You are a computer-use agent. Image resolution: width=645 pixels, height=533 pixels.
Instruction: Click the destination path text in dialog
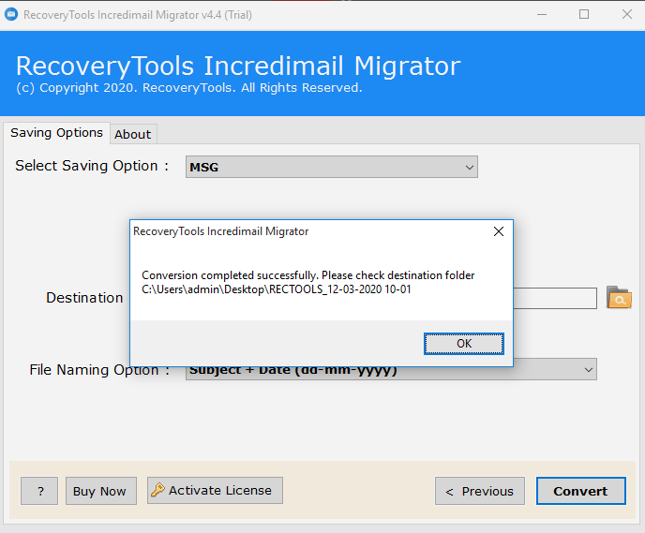(x=277, y=289)
